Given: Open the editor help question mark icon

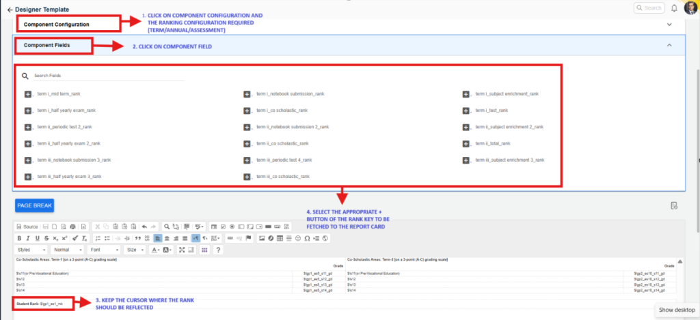Looking at the screenshot, I should click(x=218, y=250).
